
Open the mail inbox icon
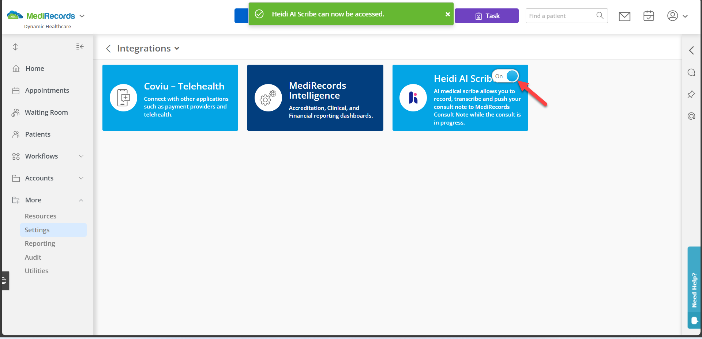pos(624,16)
